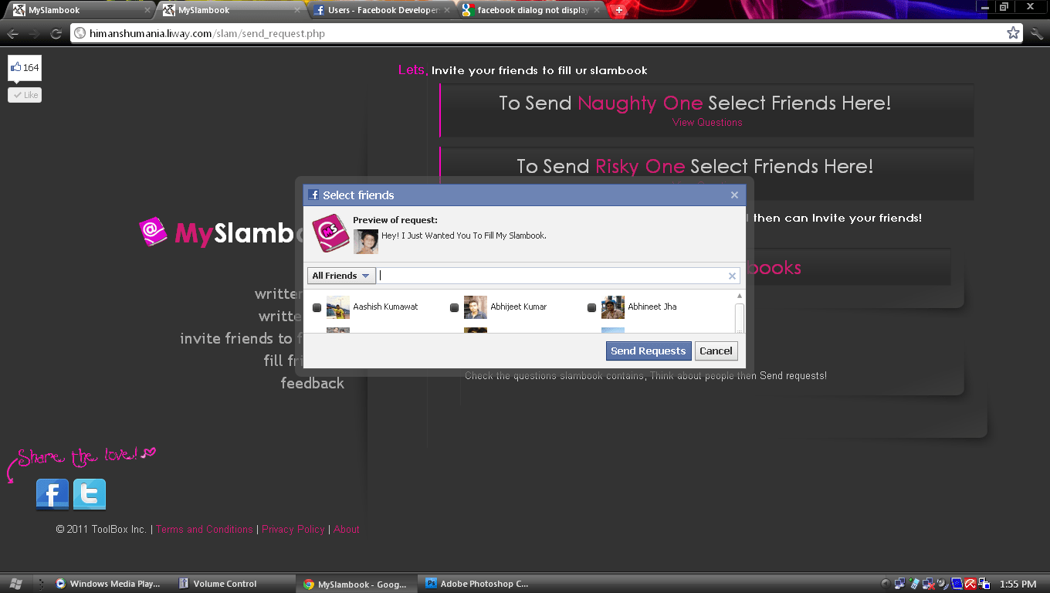Reload the page using the refresh icon

click(54, 33)
